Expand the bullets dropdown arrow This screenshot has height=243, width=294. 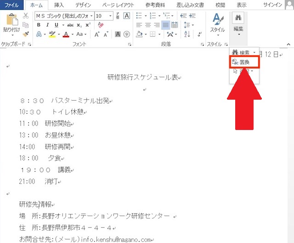point(146,16)
